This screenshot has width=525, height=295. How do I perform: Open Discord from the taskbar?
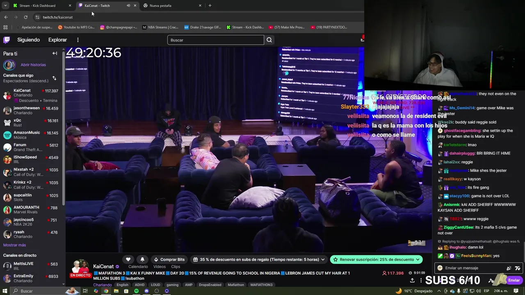(x=146, y=291)
